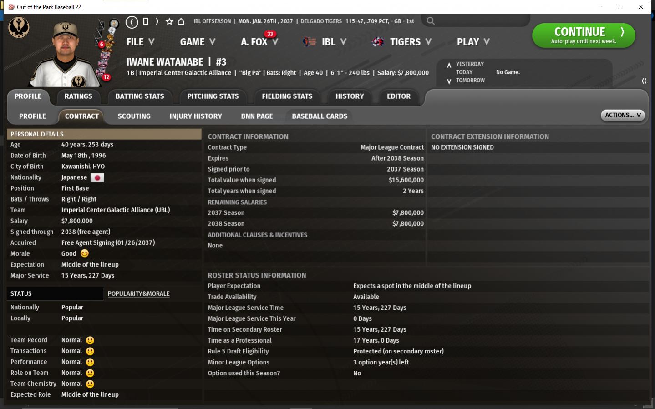Click the down arrow beside Tomorrow
This screenshot has height=409, width=655.
[x=449, y=81]
